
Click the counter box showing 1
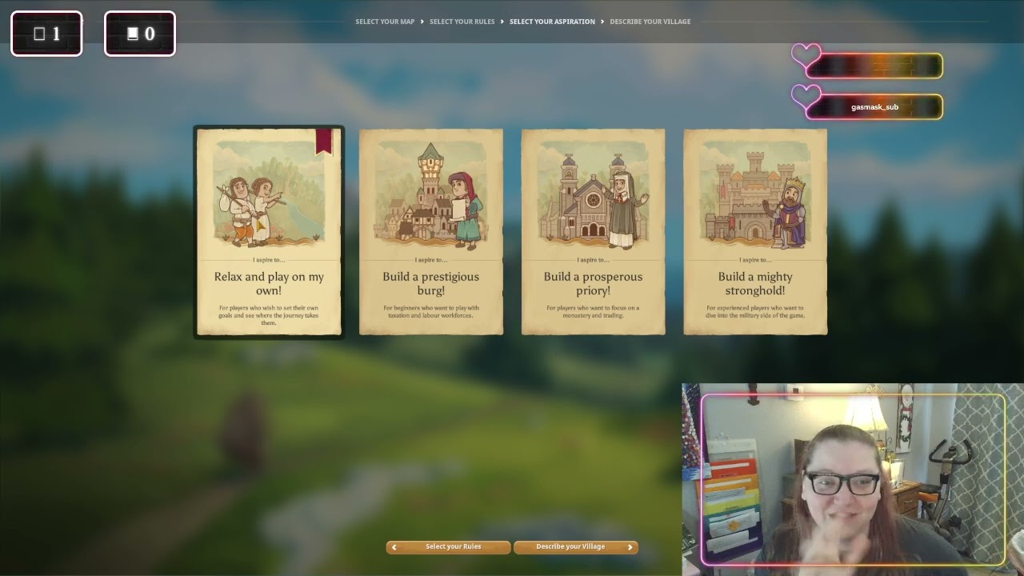click(46, 34)
